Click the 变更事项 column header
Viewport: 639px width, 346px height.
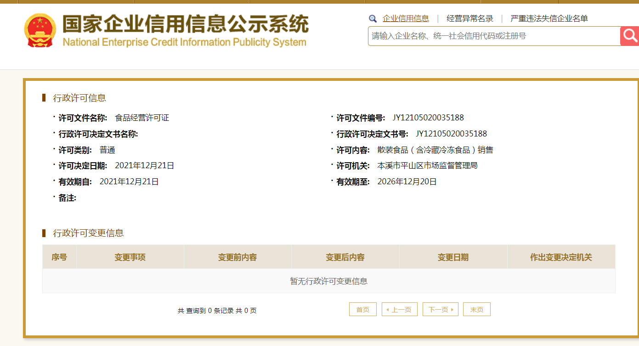point(130,257)
